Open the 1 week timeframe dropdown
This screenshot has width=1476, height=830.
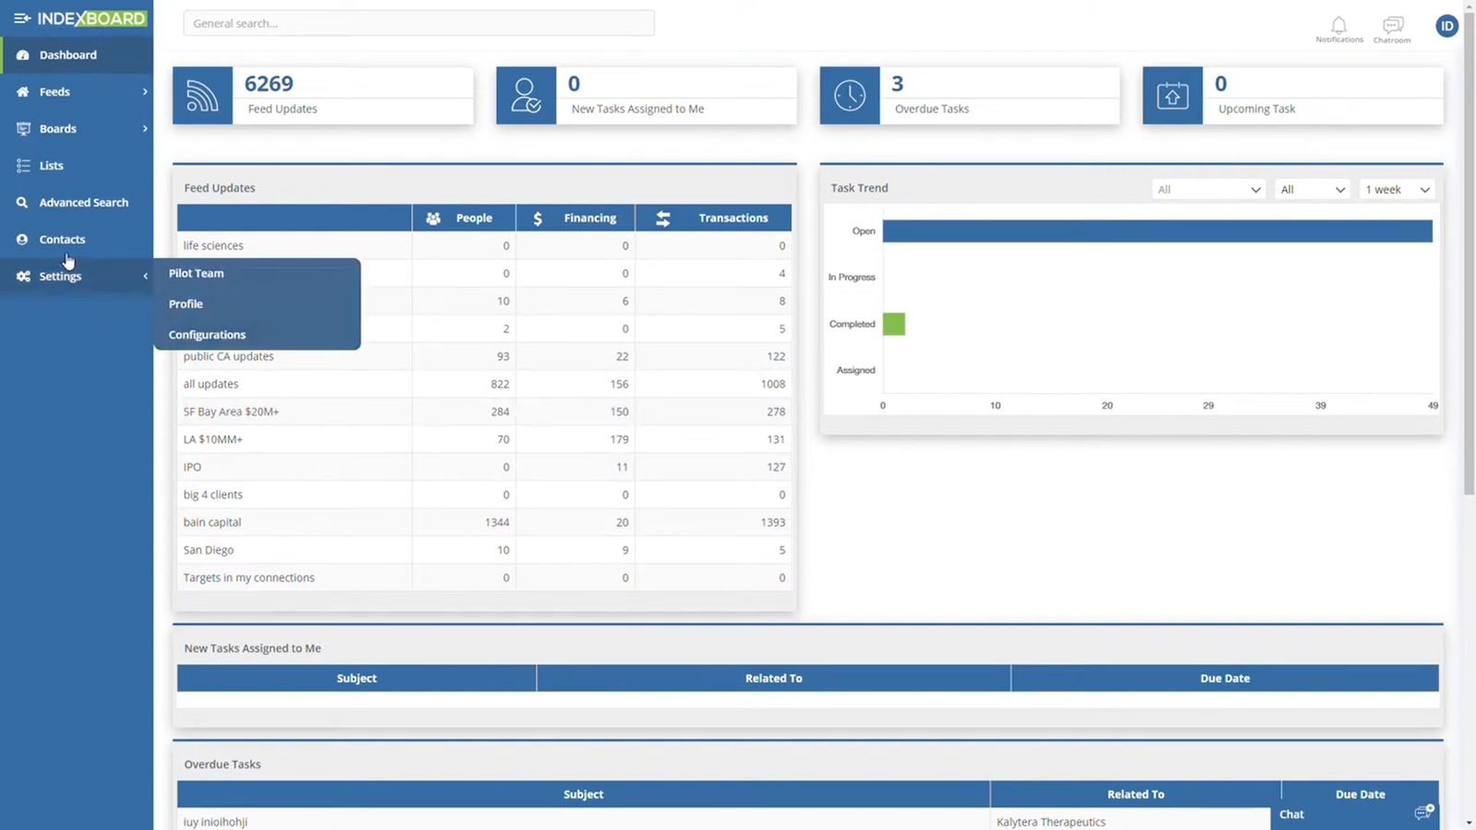coord(1397,189)
